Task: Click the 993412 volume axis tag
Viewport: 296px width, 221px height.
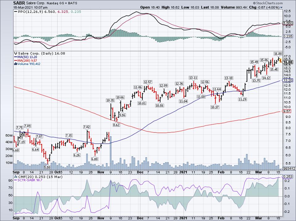Action: coord(289,169)
